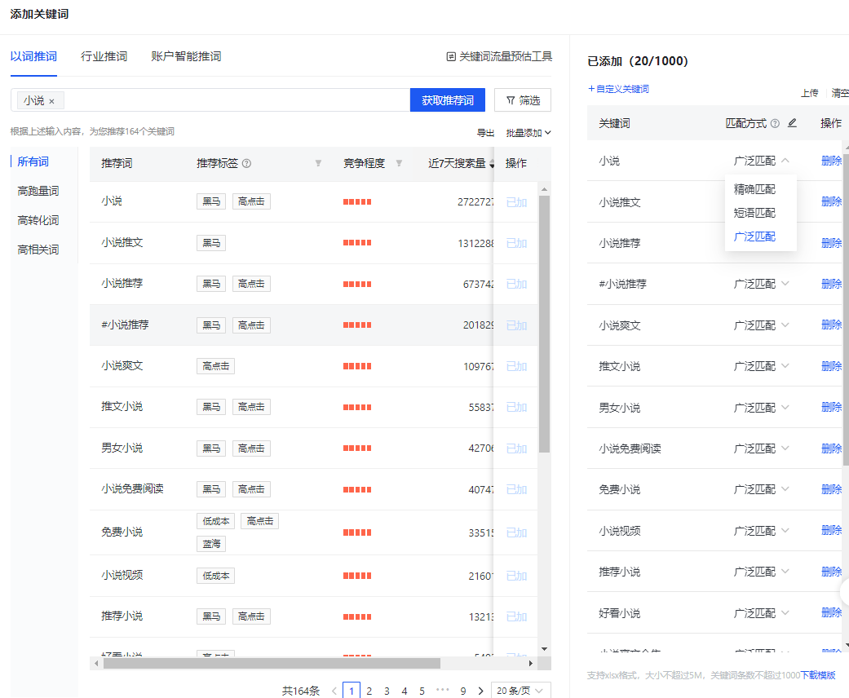The height and width of the screenshot is (698, 849).
Task: Click 清空 to clear added keywords
Action: [x=839, y=93]
